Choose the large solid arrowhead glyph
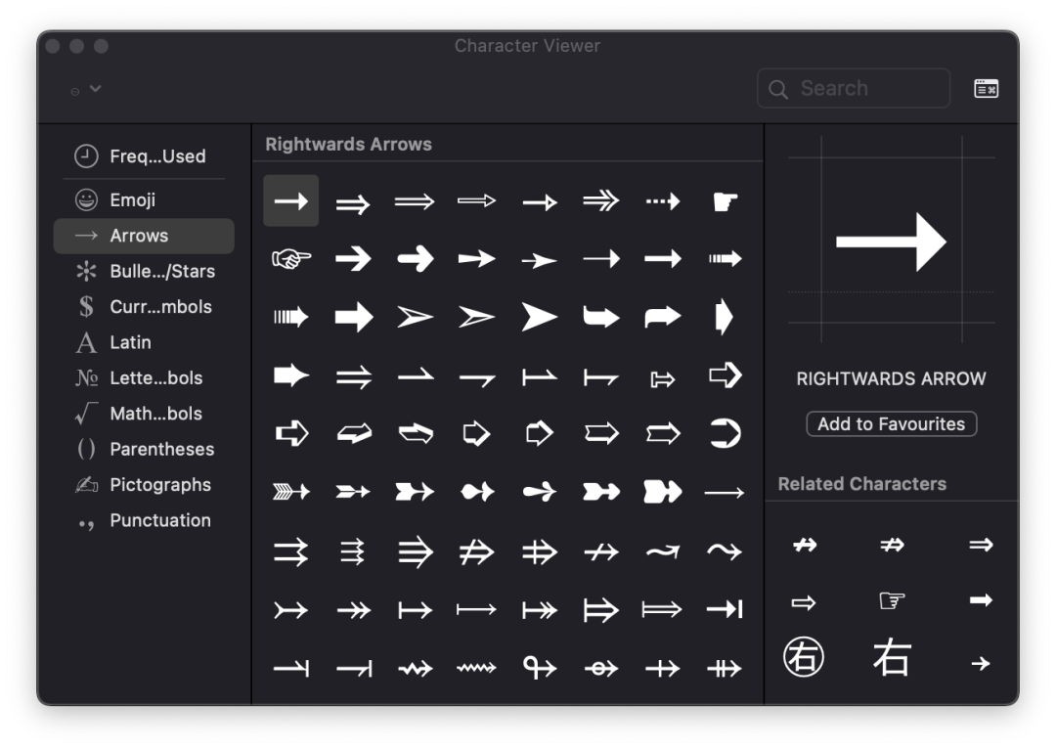The width and height of the screenshot is (1056, 749). coord(539,317)
